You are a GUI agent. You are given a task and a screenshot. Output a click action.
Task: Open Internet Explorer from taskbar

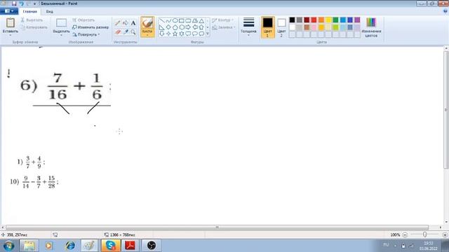click(69, 246)
